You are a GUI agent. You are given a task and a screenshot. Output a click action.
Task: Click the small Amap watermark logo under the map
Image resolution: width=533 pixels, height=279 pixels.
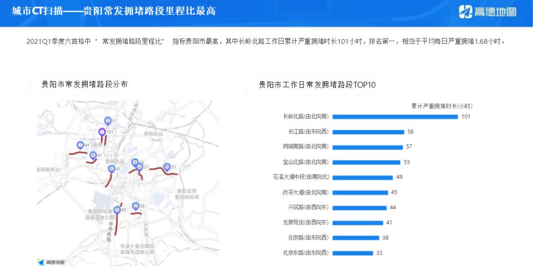click(51, 262)
